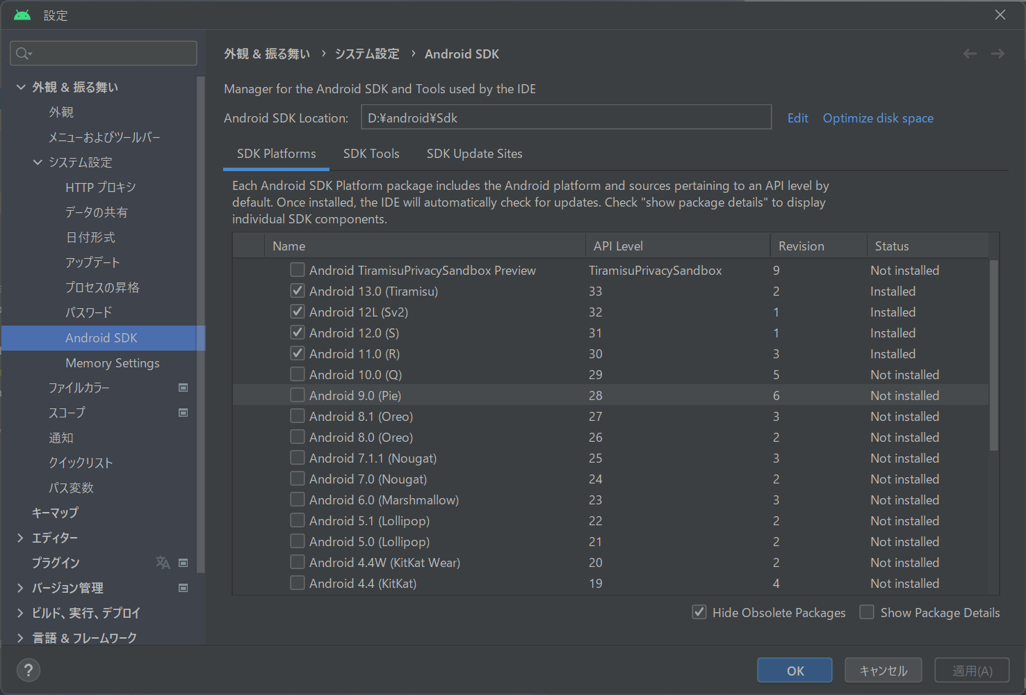
Task: Select 外観 in the settings tree
Action: tap(61, 112)
